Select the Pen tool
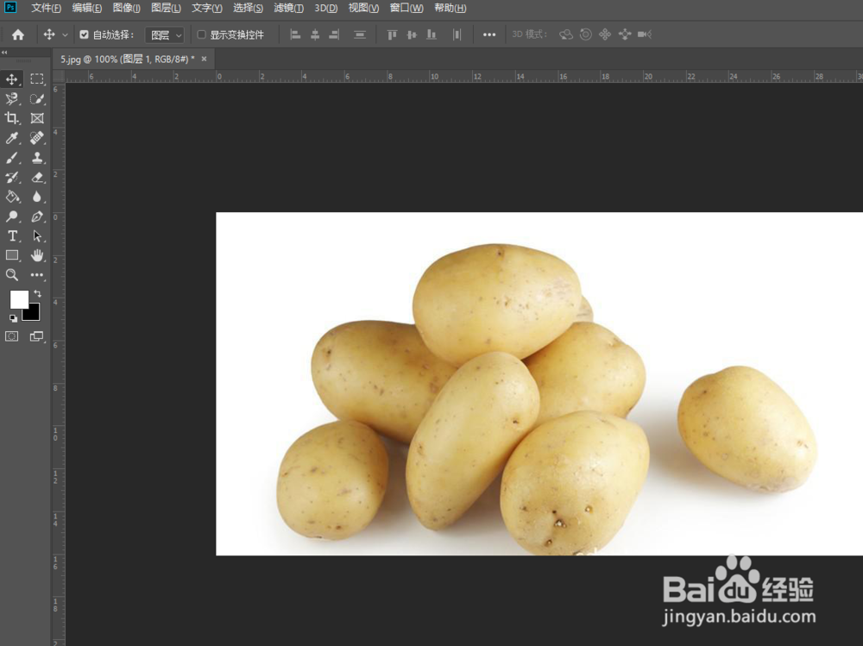863x646 pixels. (37, 216)
